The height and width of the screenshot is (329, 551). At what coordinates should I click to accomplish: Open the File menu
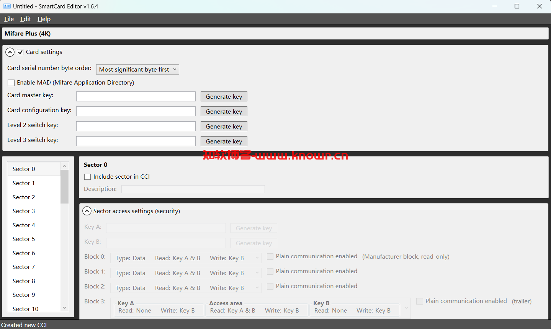click(x=9, y=19)
